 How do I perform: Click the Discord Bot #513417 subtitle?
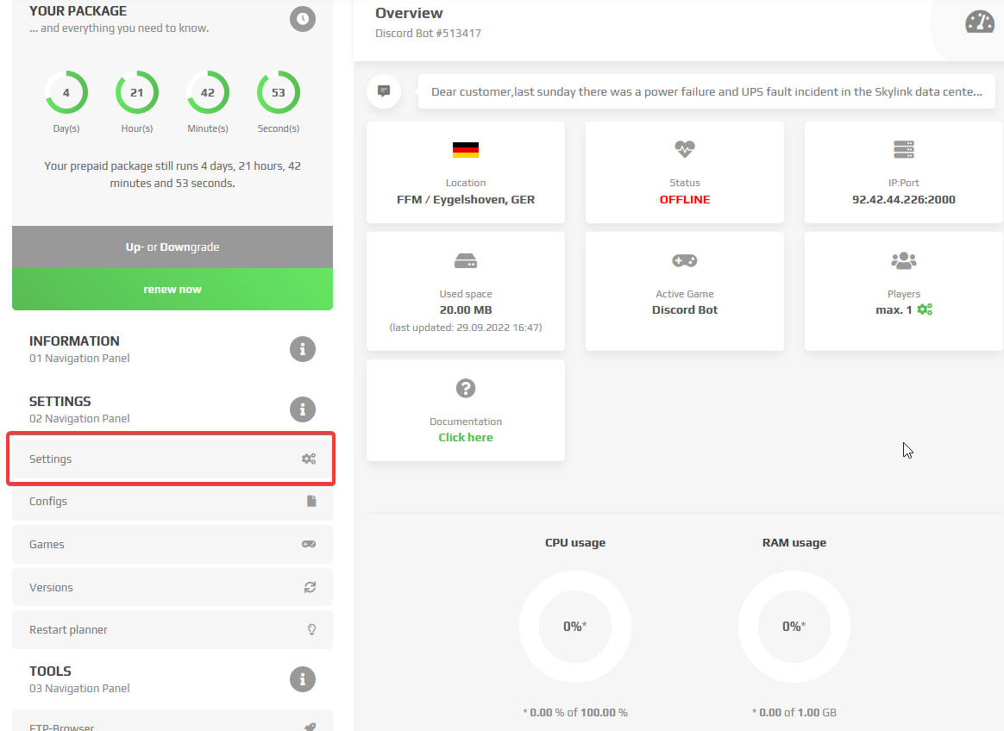428,34
